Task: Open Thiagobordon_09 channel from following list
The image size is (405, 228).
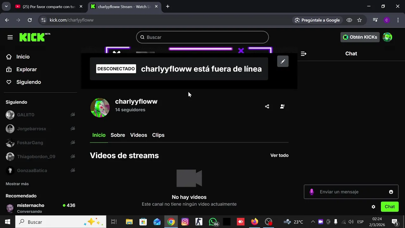Action: pos(36,156)
